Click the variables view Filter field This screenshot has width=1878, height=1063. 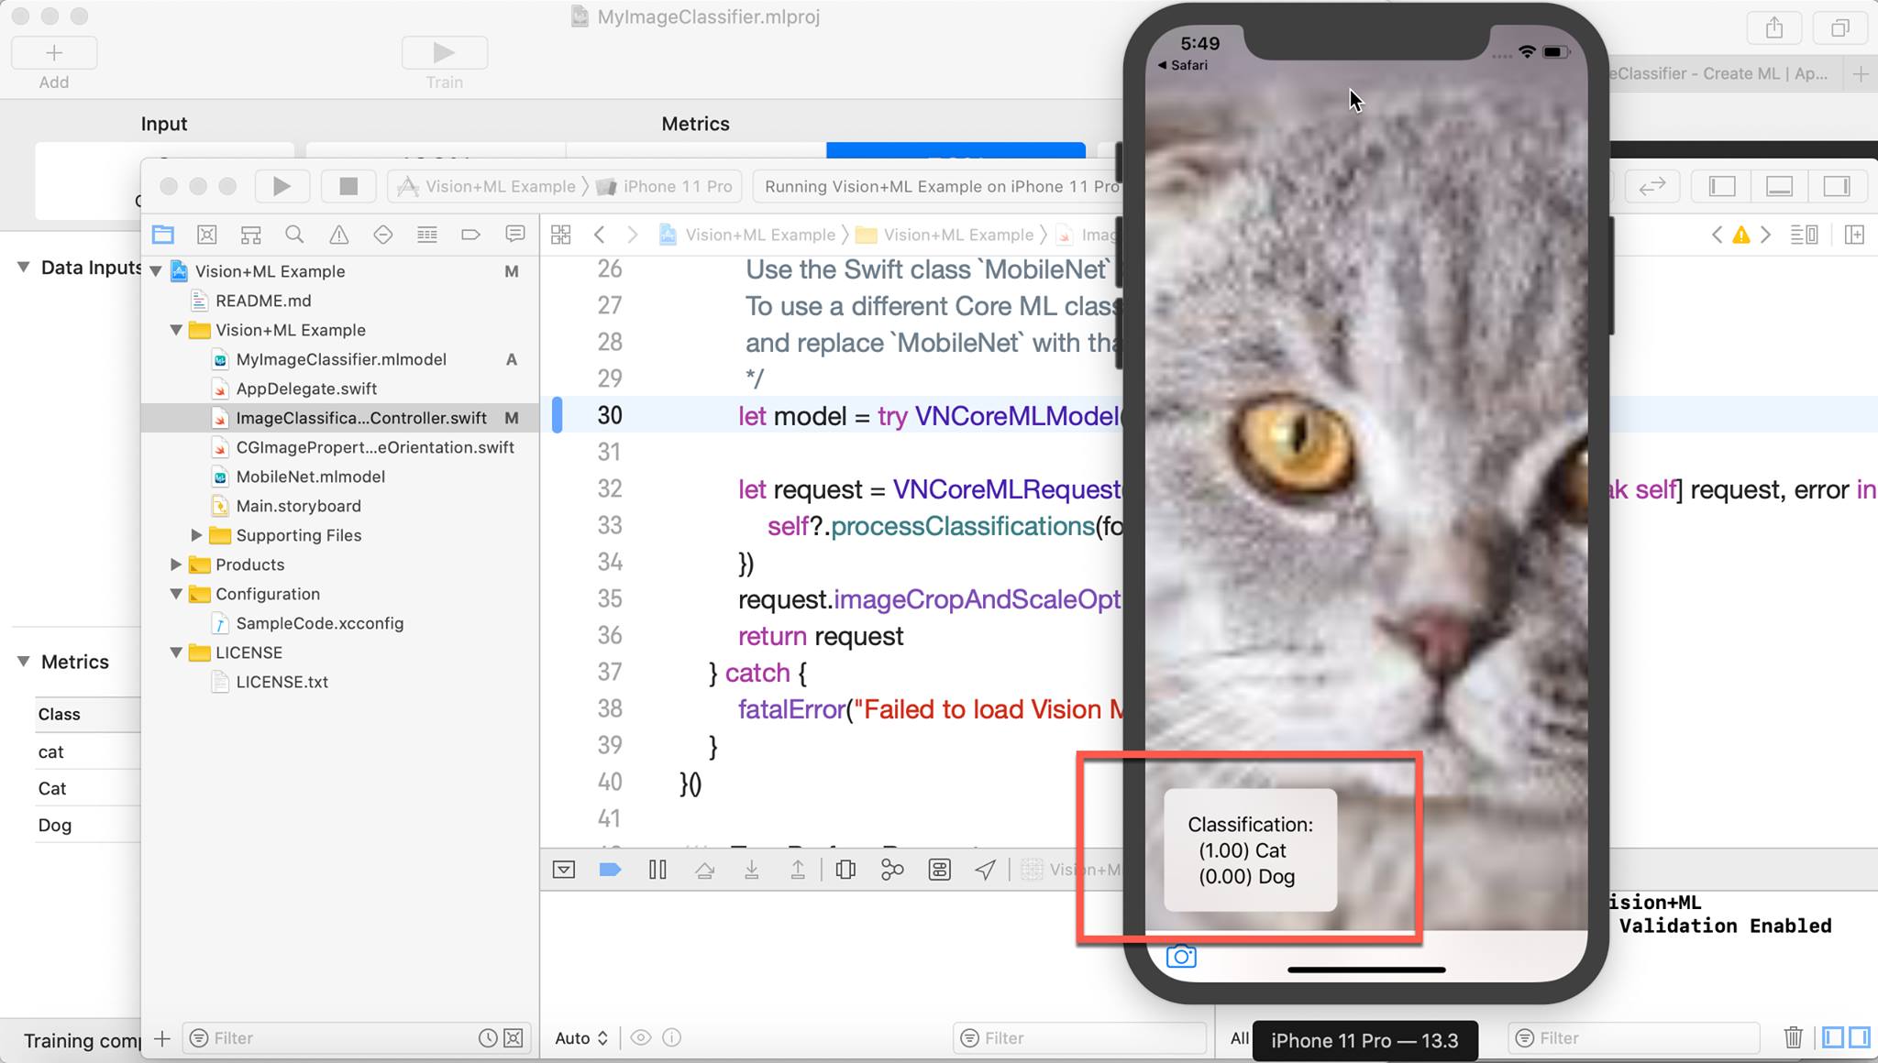(x=1078, y=1038)
